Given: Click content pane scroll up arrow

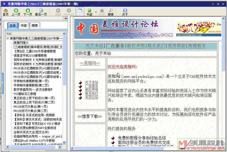Looking at the screenshot, I should coord(223,18).
